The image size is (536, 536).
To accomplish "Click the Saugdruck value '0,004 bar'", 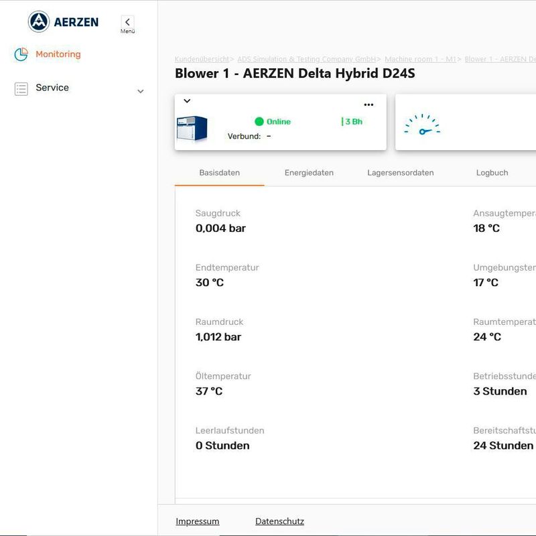I will coord(220,228).
